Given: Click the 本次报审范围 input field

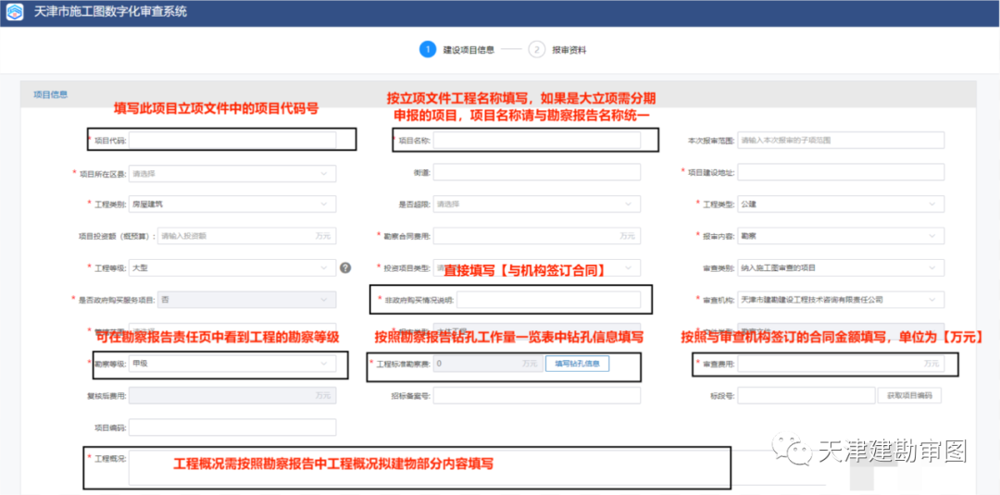Looking at the screenshot, I should 841,140.
